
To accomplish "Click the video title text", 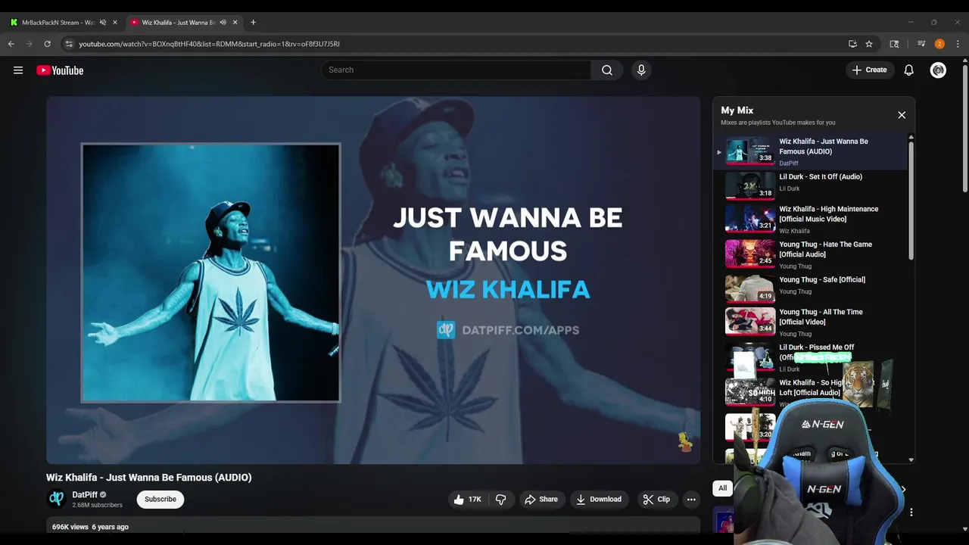I will 148,478.
